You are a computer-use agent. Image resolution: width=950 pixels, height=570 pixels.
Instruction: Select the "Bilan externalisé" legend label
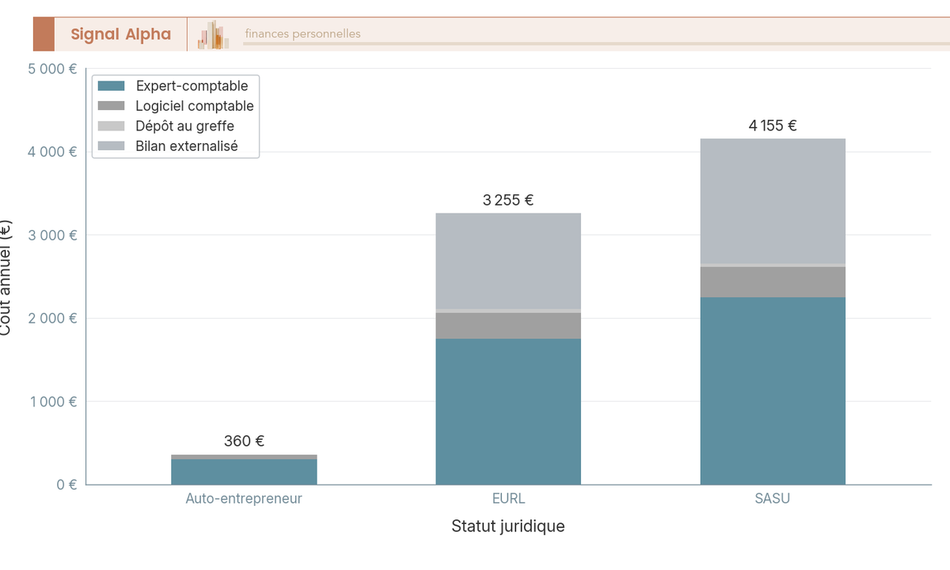click(187, 146)
